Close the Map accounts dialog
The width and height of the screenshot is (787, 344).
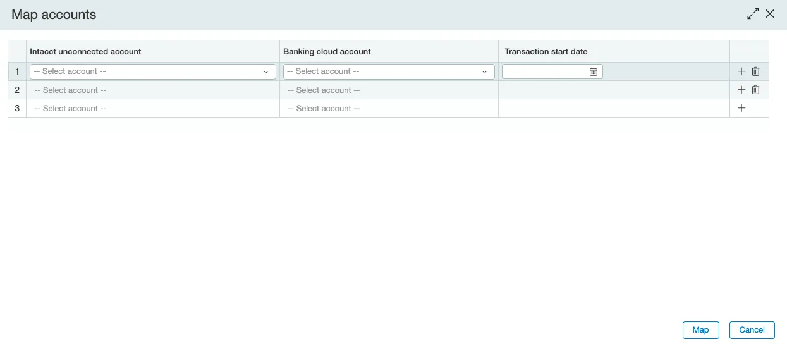pos(770,14)
